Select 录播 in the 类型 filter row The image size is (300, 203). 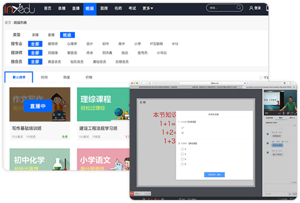35,35
